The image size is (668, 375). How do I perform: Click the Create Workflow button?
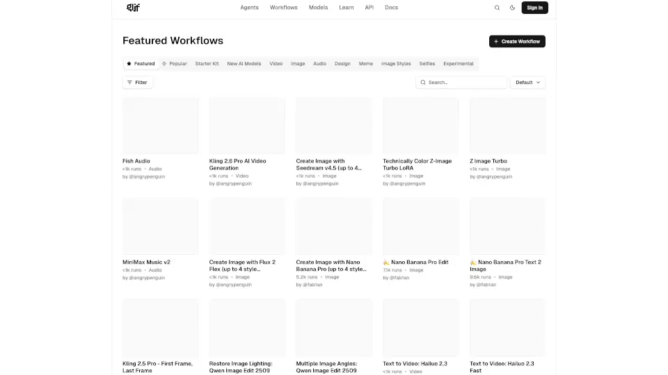(x=517, y=42)
